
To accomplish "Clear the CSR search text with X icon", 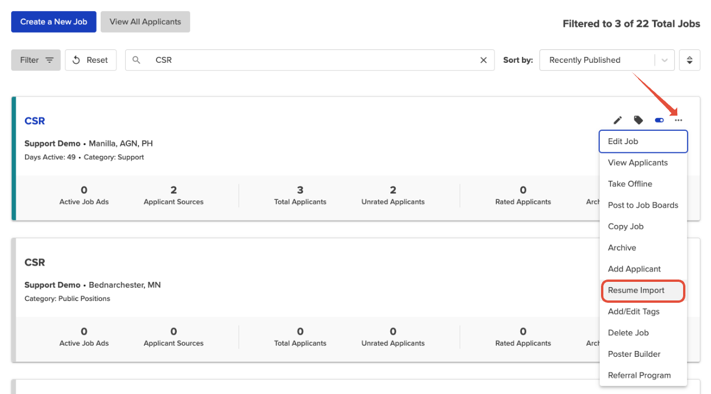I will pos(483,60).
